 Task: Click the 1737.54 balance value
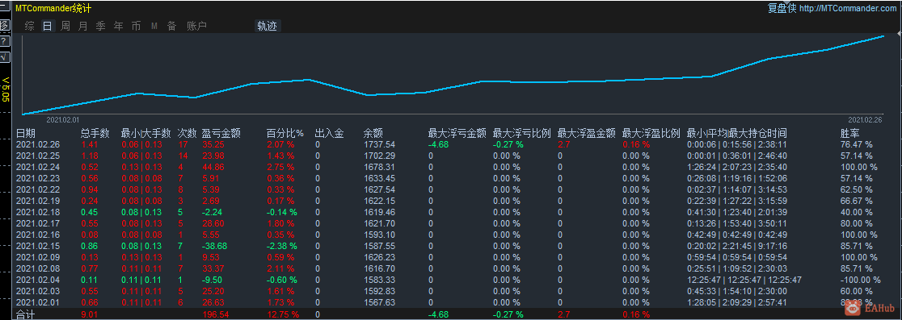[x=379, y=144]
